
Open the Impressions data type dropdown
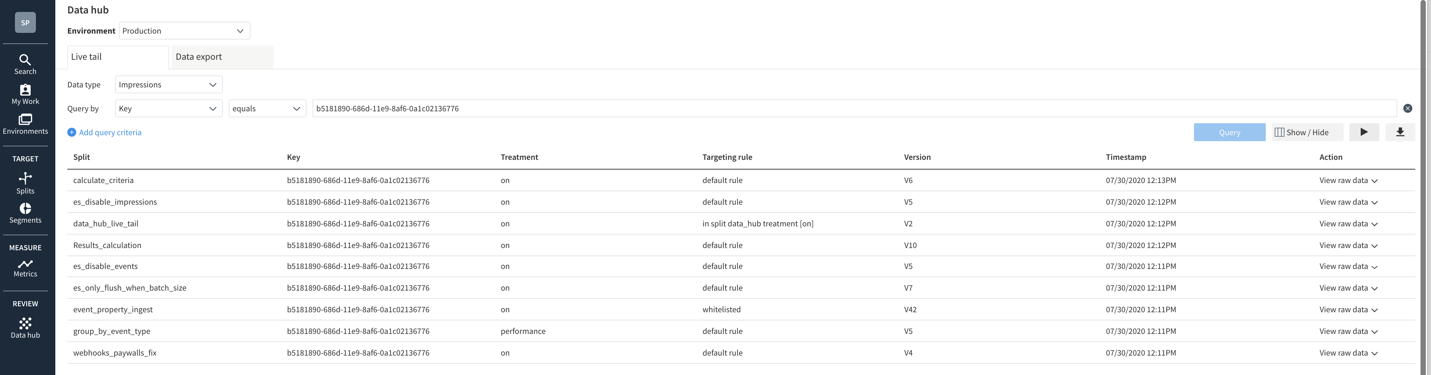169,85
